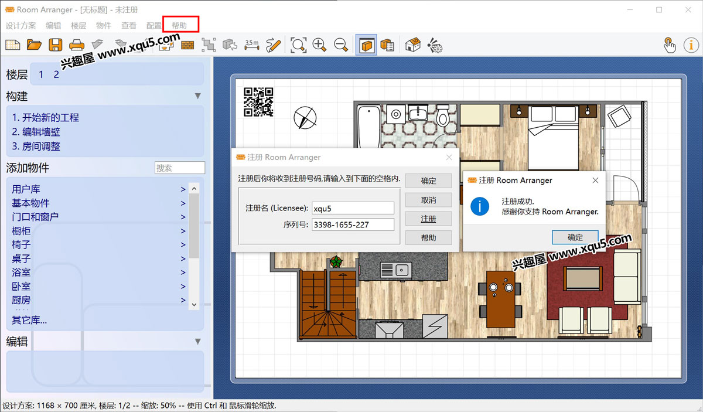Select the staircase in the floor plan
This screenshot has height=412, width=703.
coord(328,305)
